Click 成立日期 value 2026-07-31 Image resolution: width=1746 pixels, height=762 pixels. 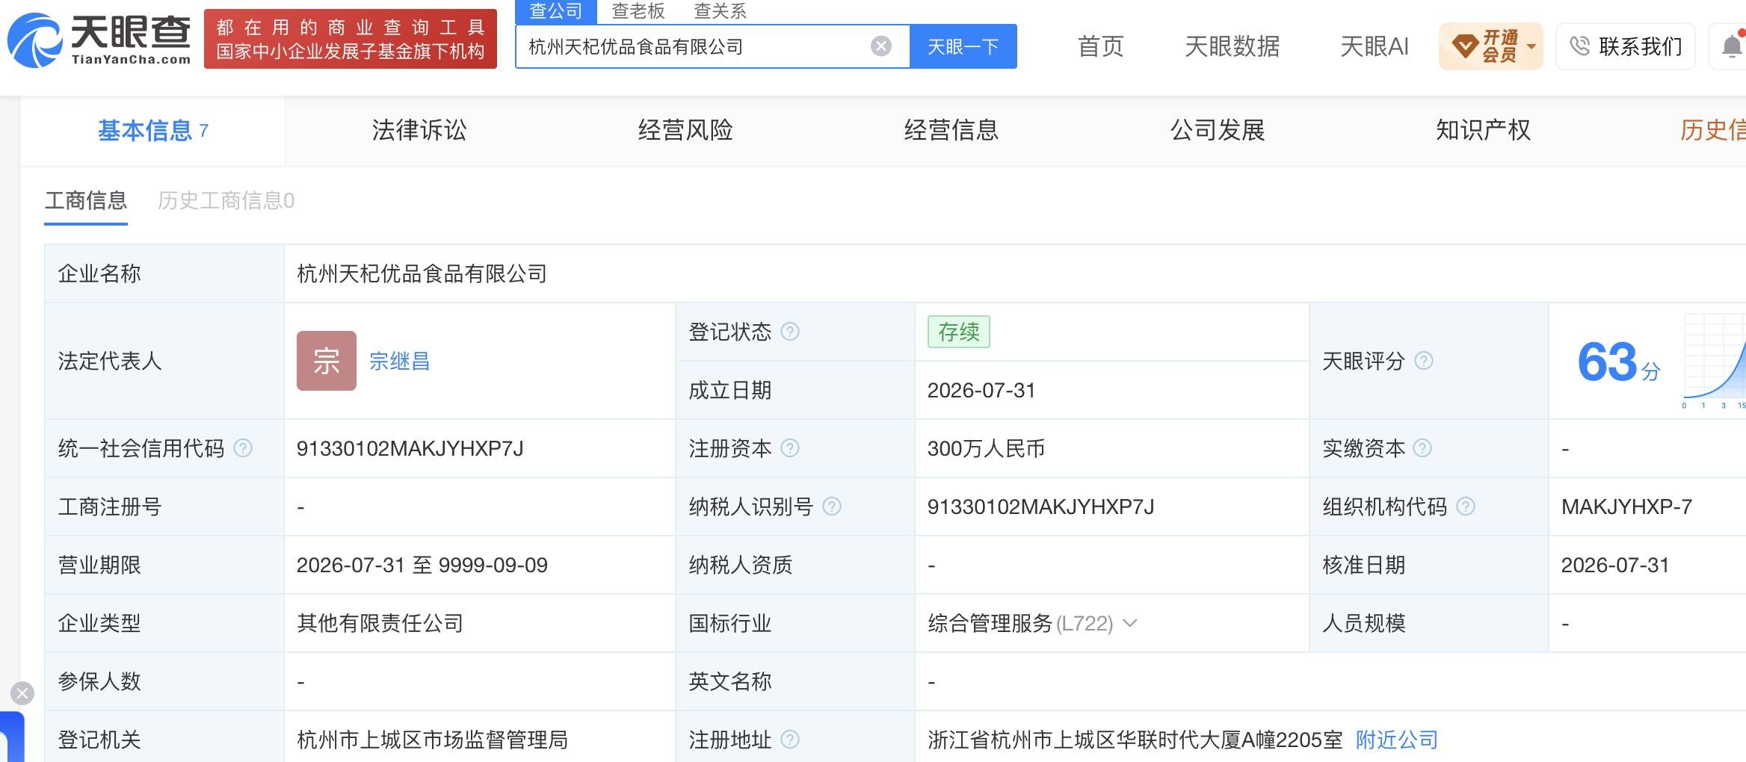point(981,390)
